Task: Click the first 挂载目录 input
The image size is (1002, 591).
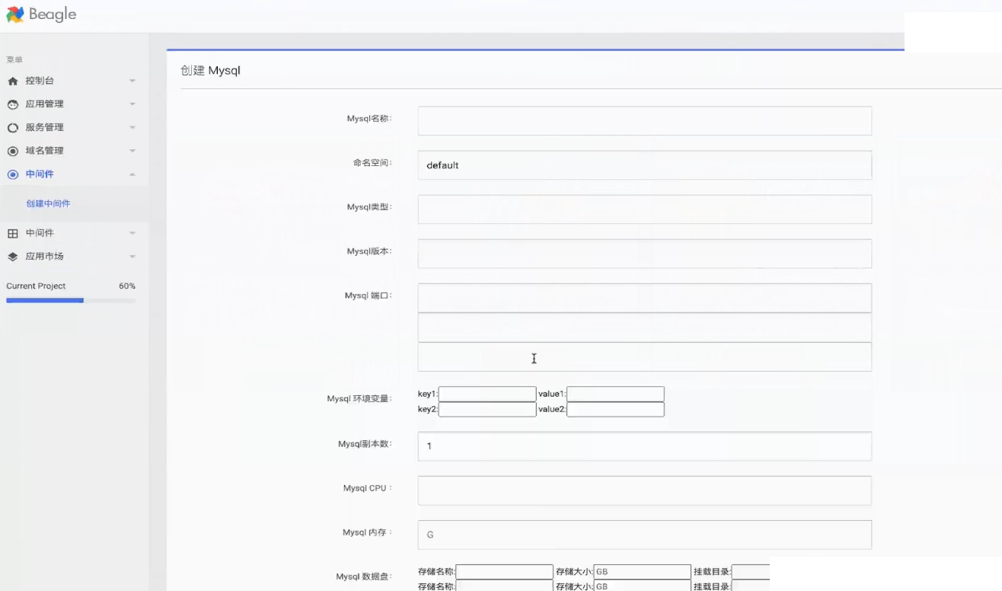Action: (x=750, y=572)
